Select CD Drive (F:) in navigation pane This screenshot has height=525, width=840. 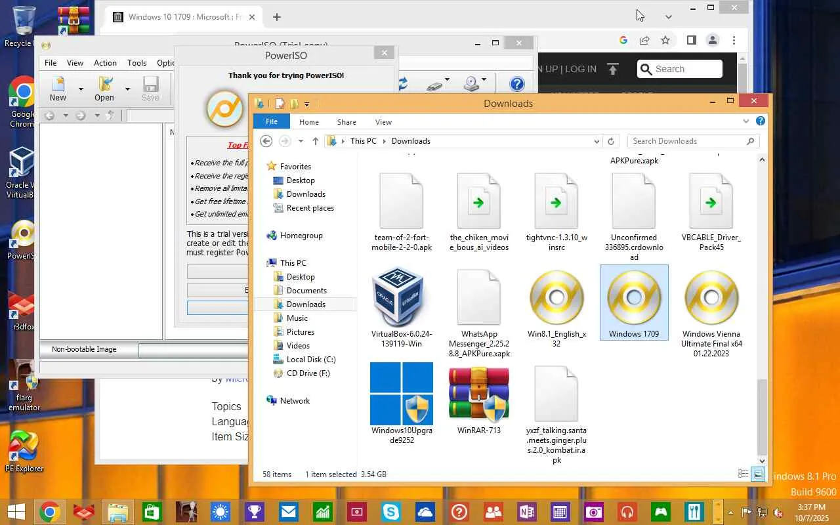tap(308, 373)
